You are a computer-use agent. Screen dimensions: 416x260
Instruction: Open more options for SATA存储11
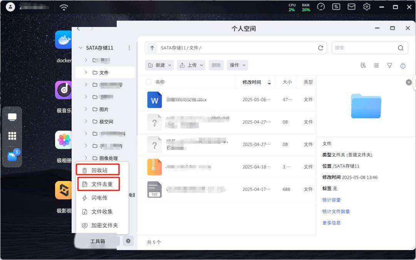pos(129,48)
